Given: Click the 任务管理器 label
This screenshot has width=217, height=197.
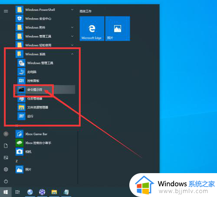Looking at the screenshot, I should tap(35, 98).
